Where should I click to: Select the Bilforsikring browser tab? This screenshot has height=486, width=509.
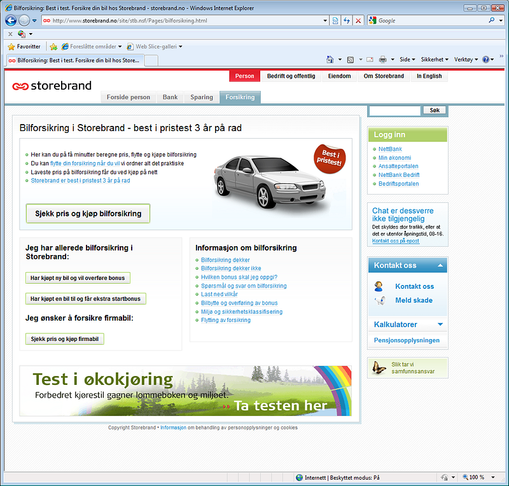tap(75, 60)
